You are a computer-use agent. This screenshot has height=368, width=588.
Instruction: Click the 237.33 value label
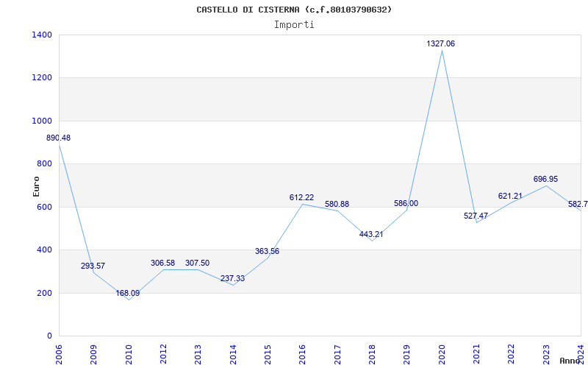point(232,279)
